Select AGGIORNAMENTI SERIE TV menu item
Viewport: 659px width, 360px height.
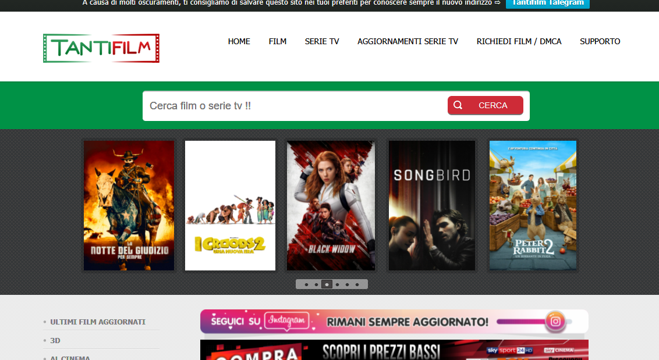pos(408,42)
